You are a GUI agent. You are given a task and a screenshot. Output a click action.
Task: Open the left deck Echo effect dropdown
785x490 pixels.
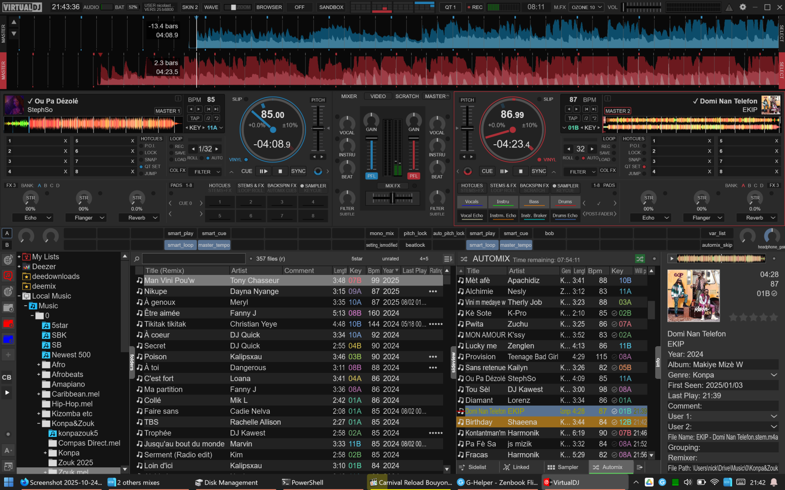tap(49, 218)
